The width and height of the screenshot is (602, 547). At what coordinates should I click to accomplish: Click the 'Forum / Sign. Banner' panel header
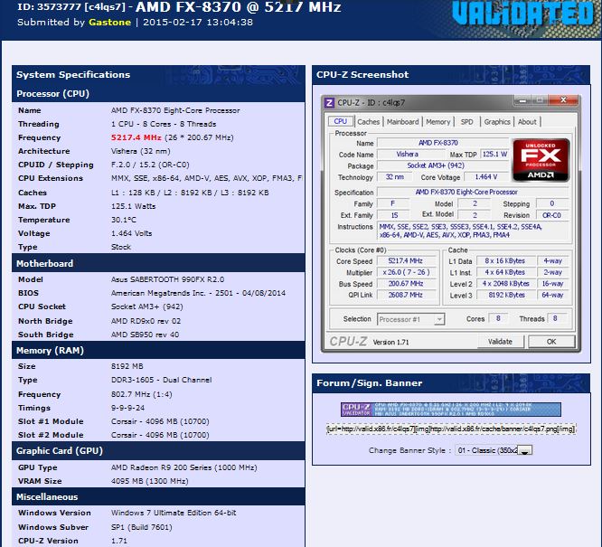tap(451, 383)
